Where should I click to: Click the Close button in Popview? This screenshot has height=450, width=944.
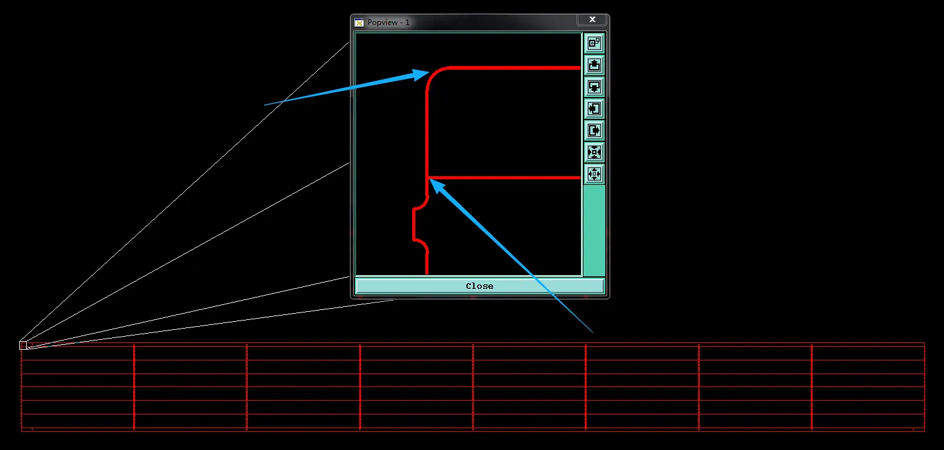pyautogui.click(x=479, y=286)
